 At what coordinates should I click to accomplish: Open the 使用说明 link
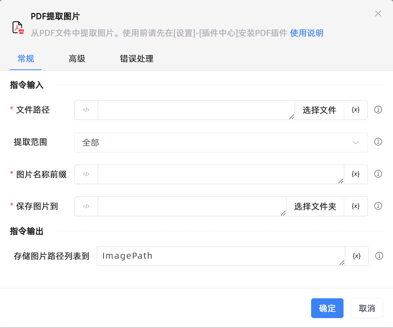tap(307, 33)
